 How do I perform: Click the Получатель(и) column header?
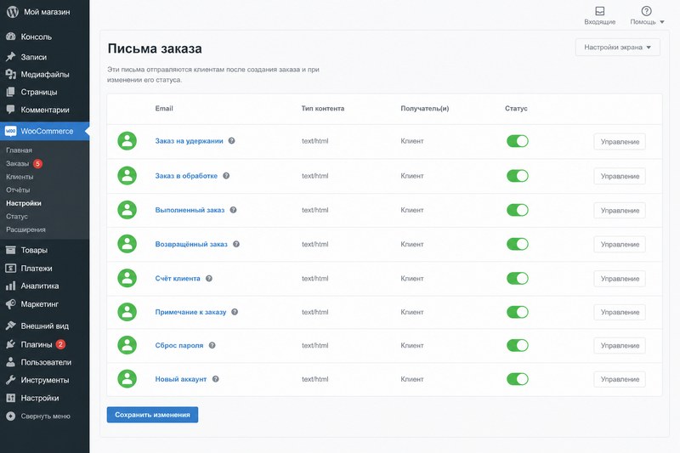[x=424, y=109]
